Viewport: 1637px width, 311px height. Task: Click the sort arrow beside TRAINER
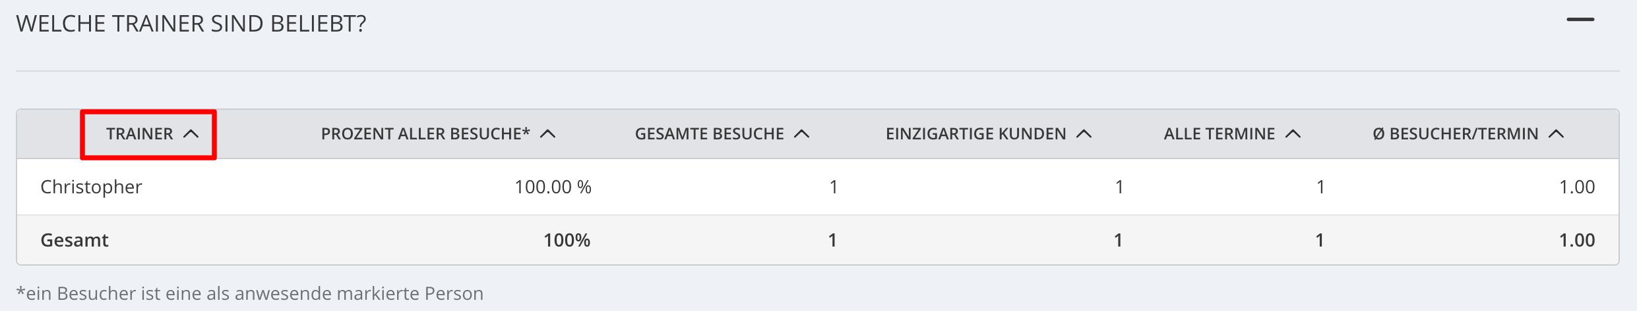point(191,134)
